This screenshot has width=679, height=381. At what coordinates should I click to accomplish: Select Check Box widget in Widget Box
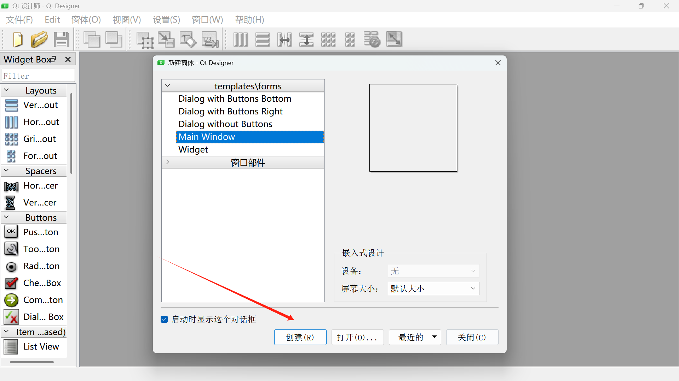click(34, 283)
